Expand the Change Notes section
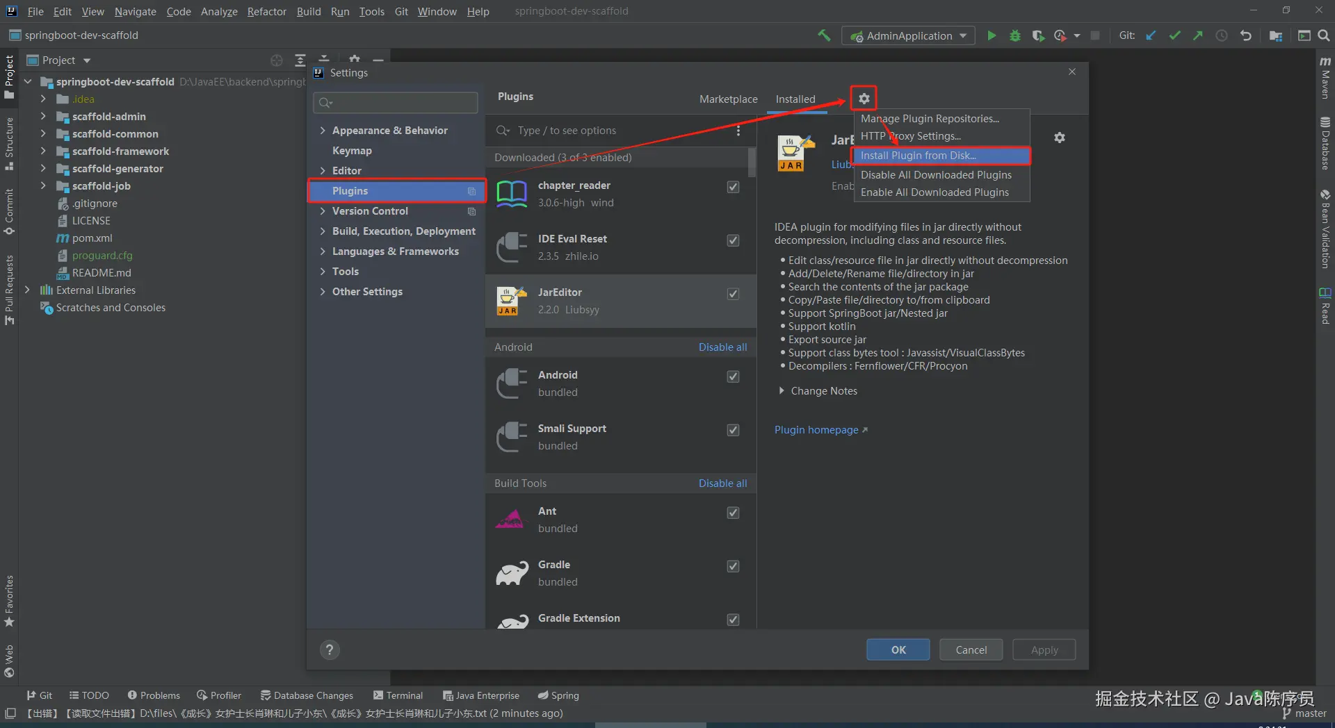 pos(782,391)
